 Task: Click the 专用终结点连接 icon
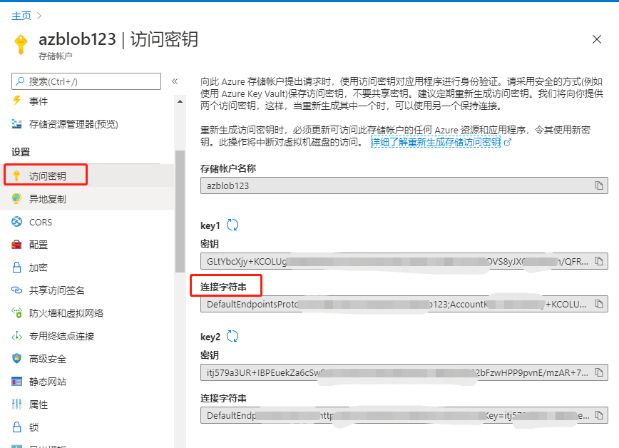coord(16,336)
